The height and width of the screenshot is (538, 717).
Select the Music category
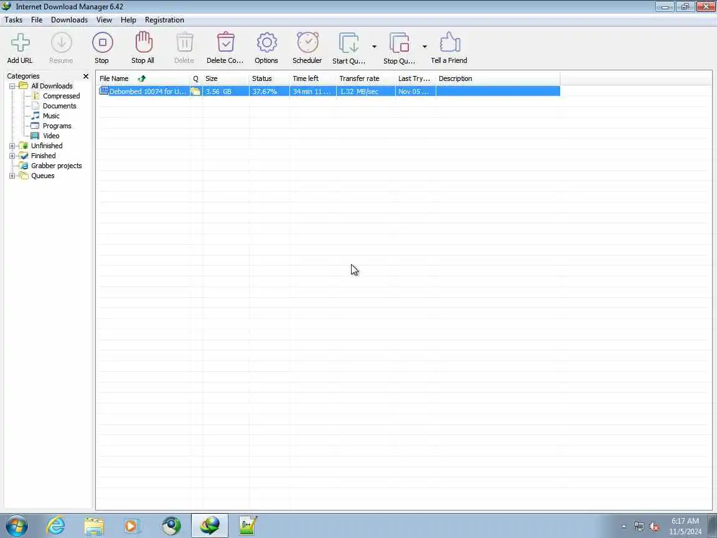pos(51,116)
